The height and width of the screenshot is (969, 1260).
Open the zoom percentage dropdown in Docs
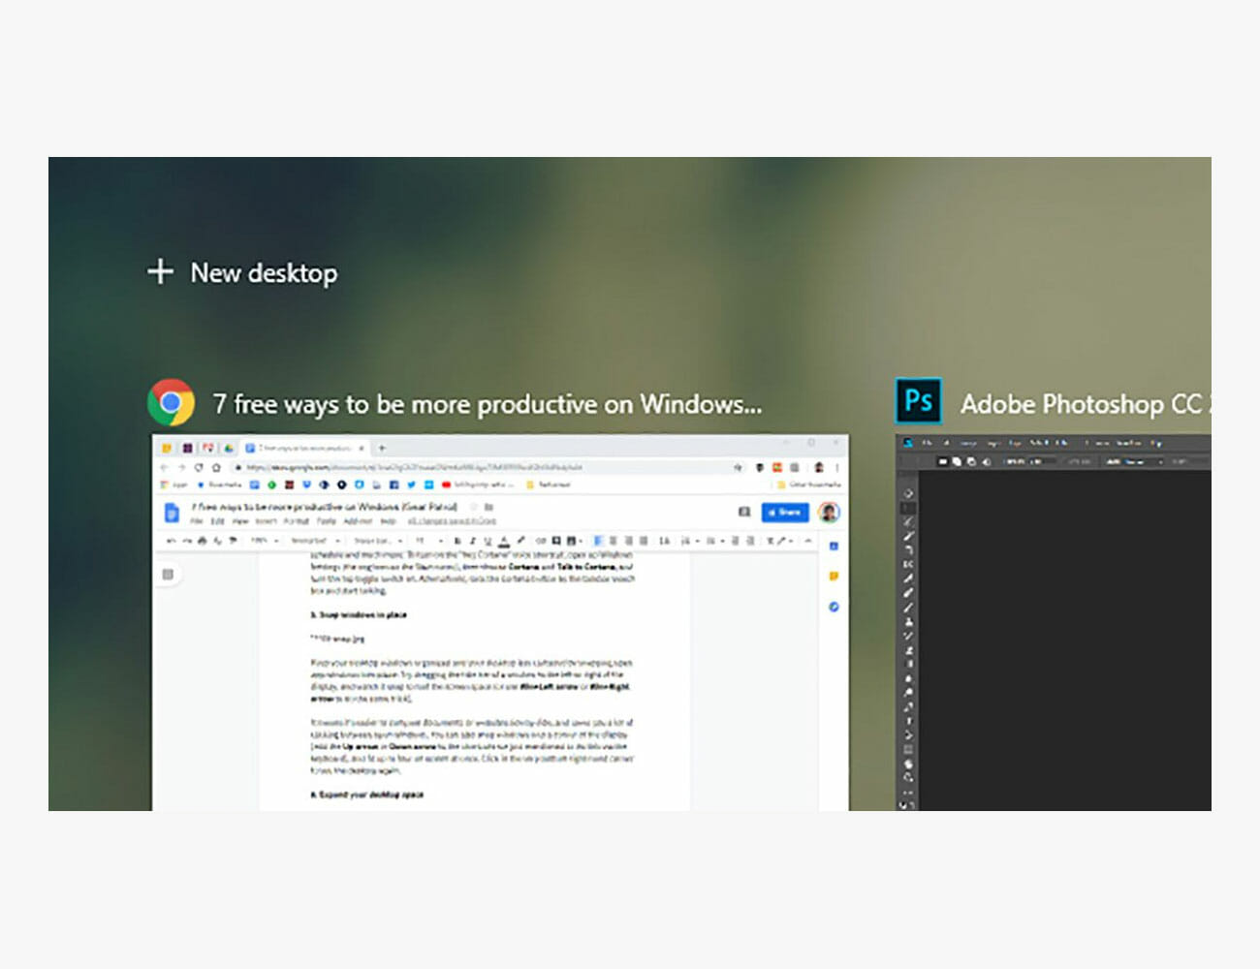[265, 541]
